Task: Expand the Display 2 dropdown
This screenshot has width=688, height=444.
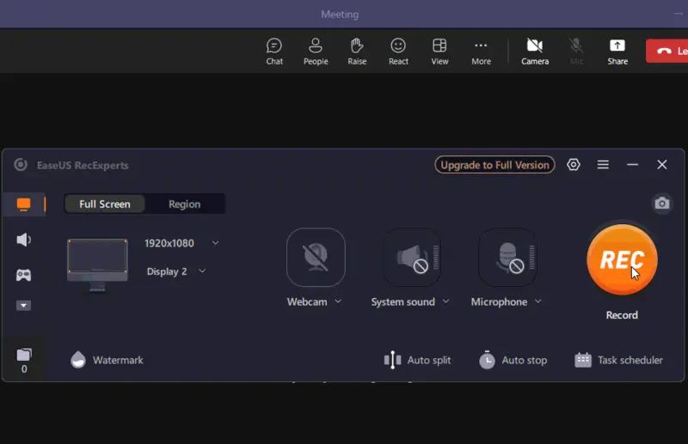Action: [x=202, y=271]
